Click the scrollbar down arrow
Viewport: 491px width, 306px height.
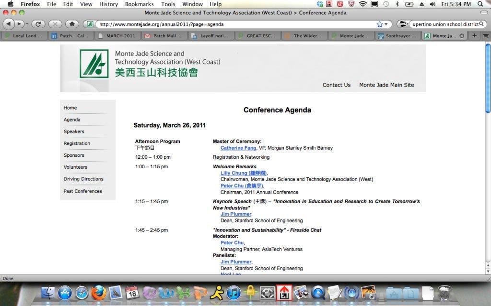tap(488, 272)
